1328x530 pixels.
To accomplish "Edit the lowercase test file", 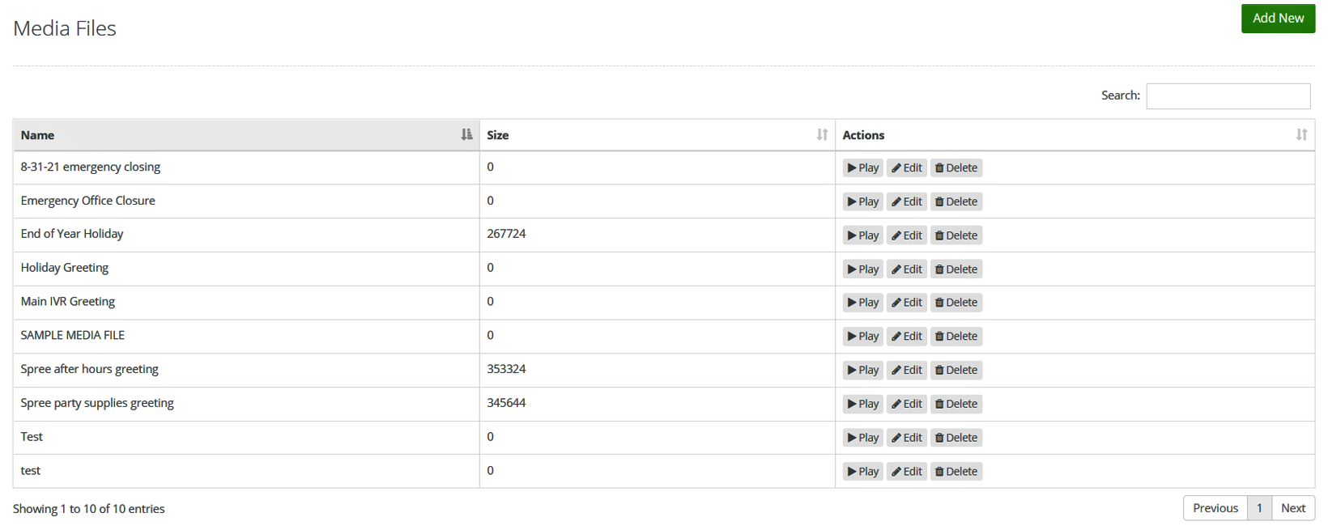I will (906, 472).
